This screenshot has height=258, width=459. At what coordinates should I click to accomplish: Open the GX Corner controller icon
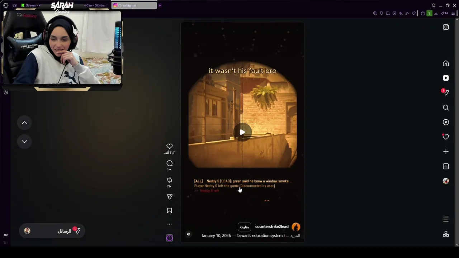15,5
